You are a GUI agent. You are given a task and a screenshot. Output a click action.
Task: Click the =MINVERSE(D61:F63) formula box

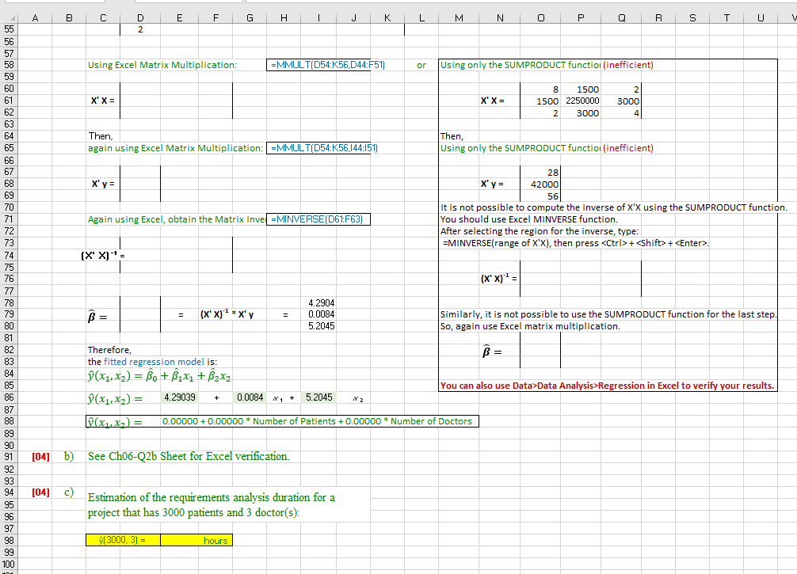pos(318,219)
